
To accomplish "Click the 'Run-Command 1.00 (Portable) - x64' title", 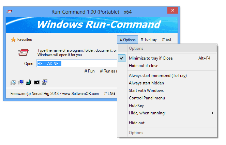I will 91,12.
